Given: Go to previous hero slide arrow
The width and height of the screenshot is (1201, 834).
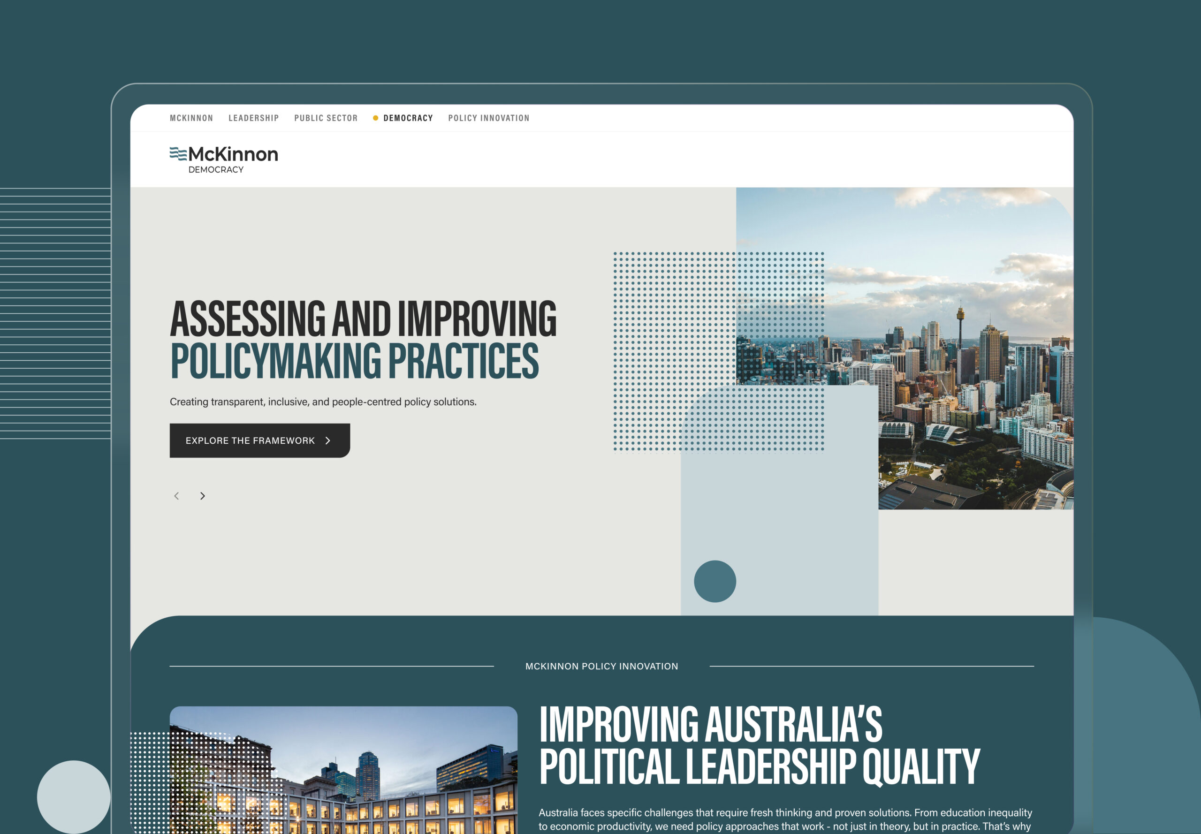Looking at the screenshot, I should point(177,496).
